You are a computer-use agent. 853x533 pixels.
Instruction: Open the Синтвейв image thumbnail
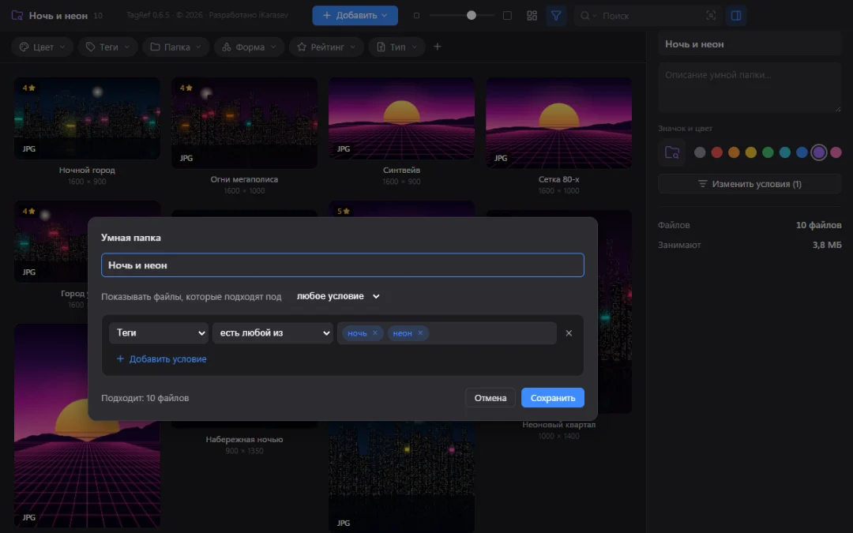coord(401,118)
